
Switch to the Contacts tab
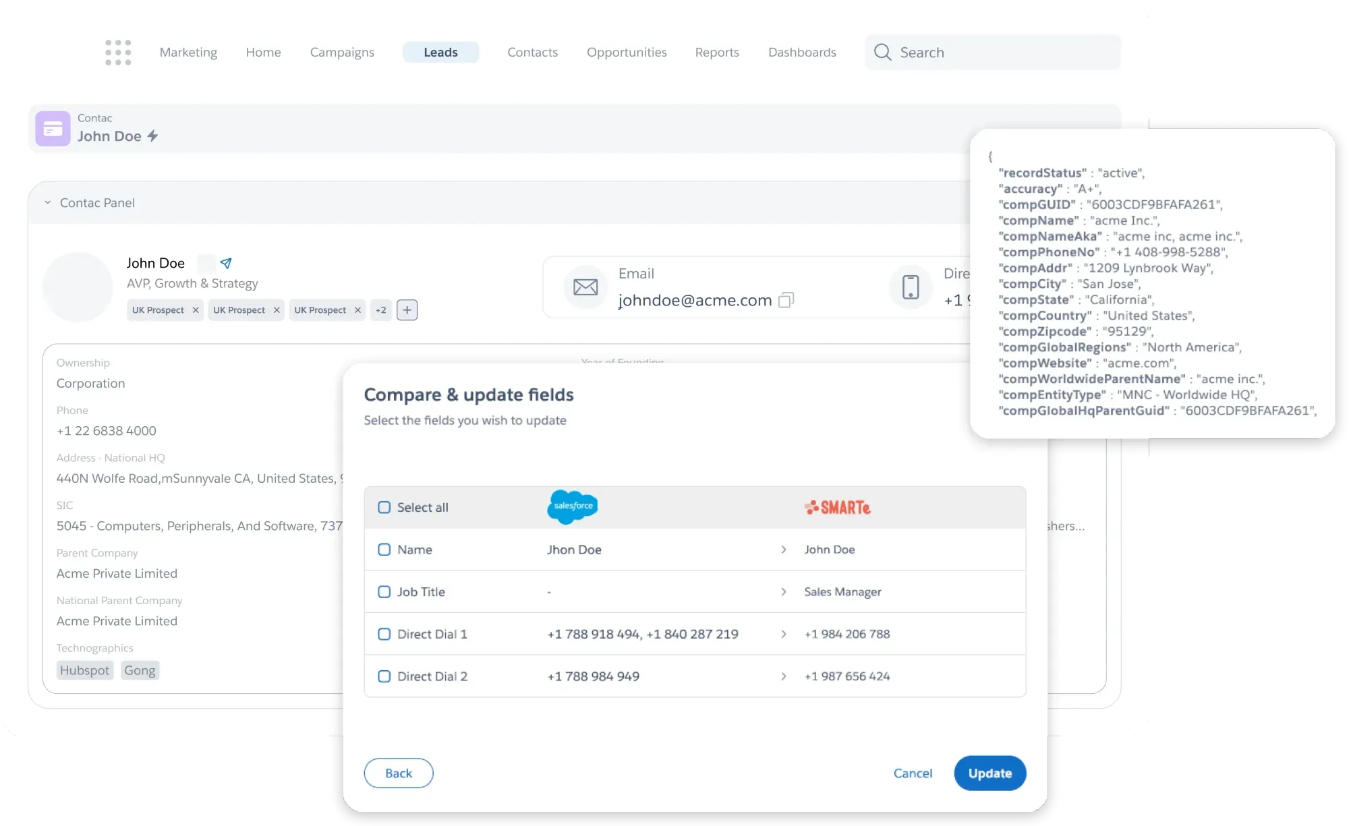tap(532, 52)
